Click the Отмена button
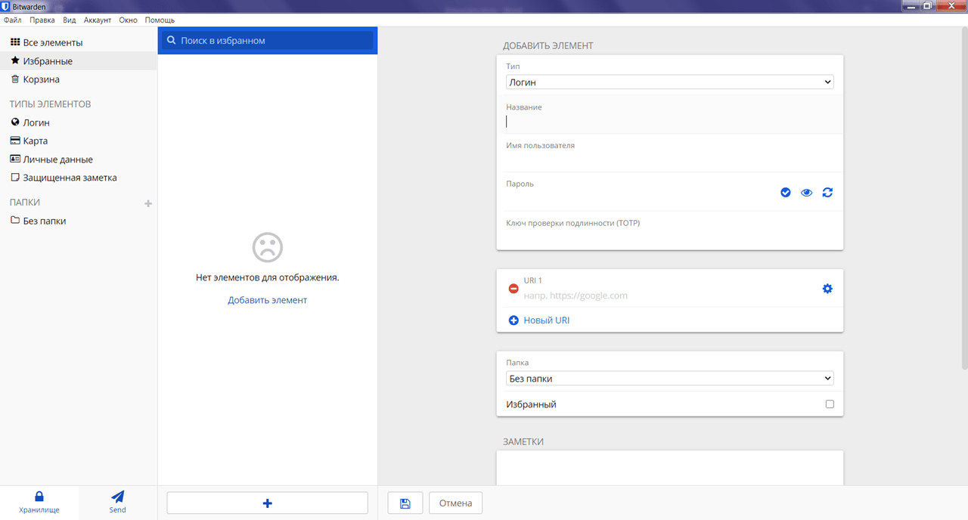Image resolution: width=968 pixels, height=520 pixels. [456, 503]
